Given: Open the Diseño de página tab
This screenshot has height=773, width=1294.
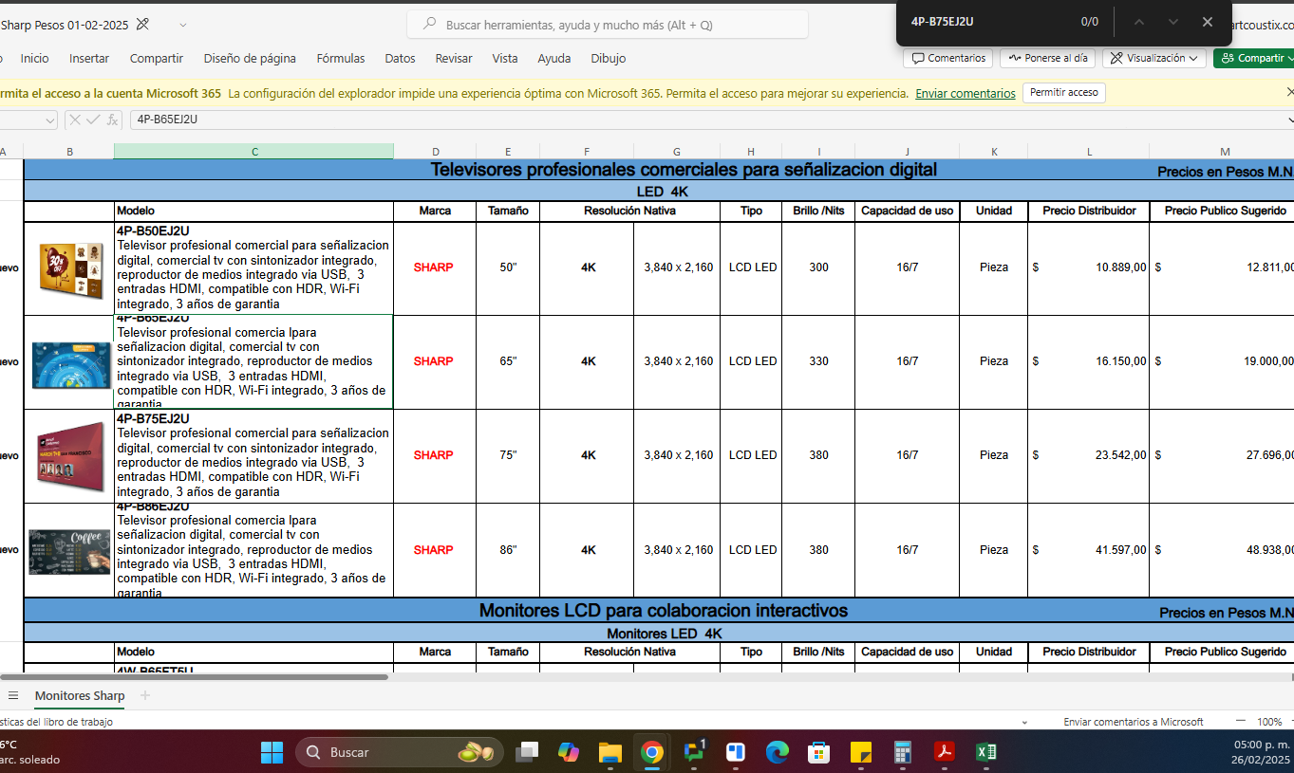Looking at the screenshot, I should [250, 58].
